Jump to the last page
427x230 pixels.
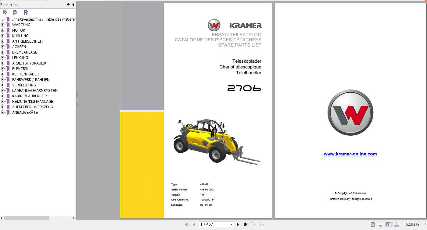[x=245, y=225]
